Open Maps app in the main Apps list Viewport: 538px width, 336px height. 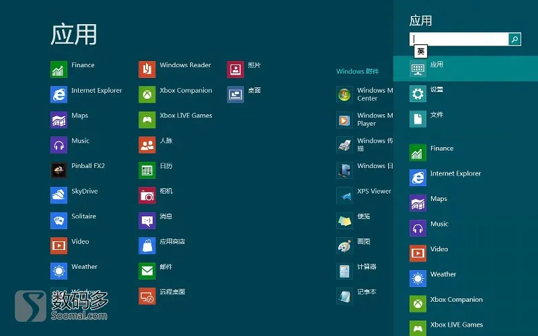[69, 120]
